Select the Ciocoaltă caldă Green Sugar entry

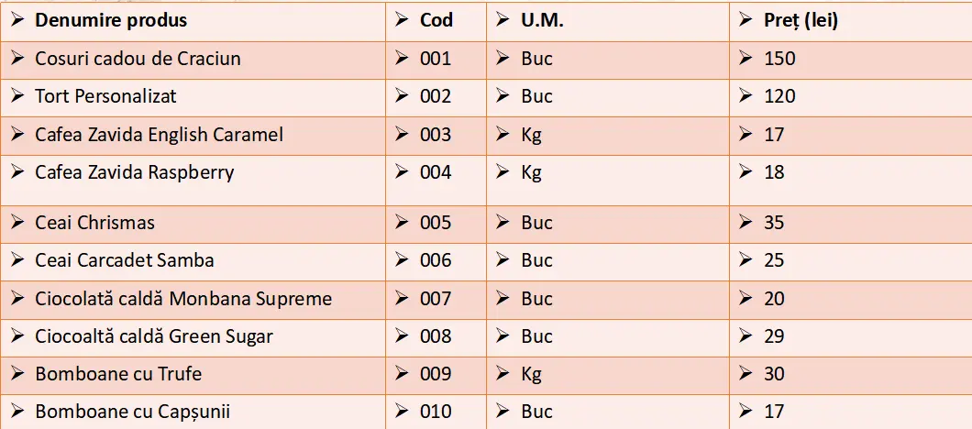pyautogui.click(x=154, y=336)
